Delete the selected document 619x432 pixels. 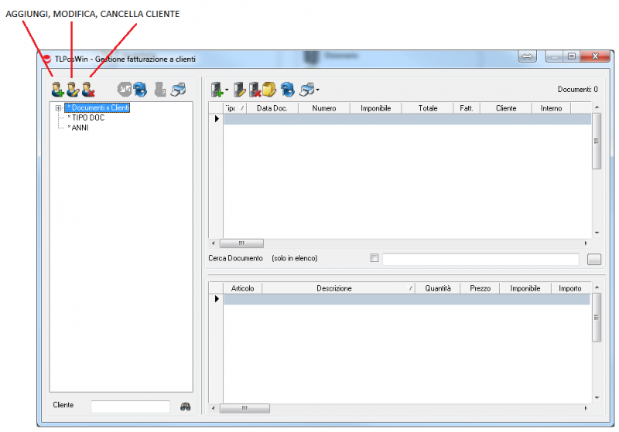point(255,90)
